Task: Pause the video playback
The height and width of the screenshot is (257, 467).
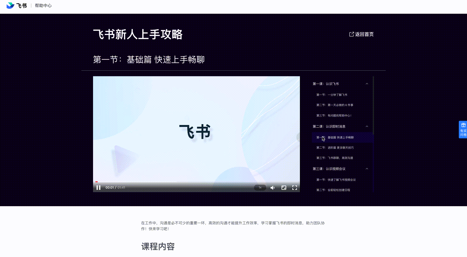Action: tap(99, 187)
